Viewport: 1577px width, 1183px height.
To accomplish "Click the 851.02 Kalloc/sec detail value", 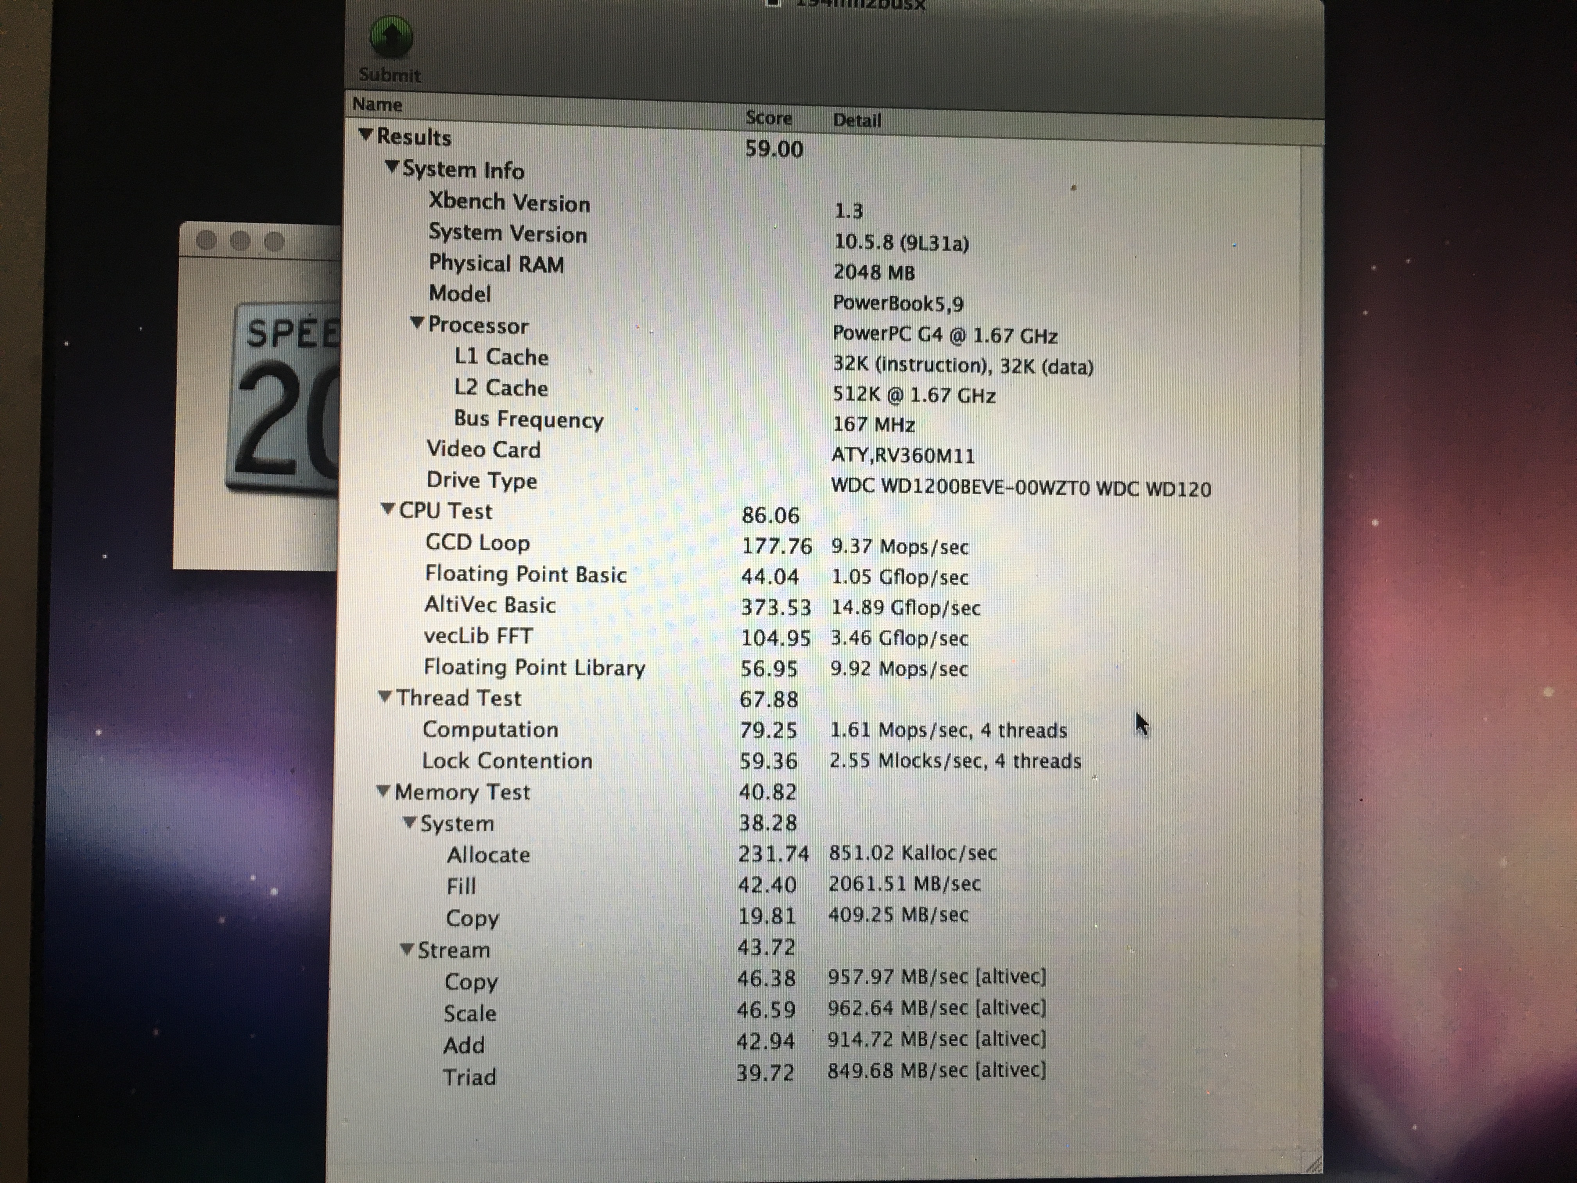I will [x=912, y=853].
